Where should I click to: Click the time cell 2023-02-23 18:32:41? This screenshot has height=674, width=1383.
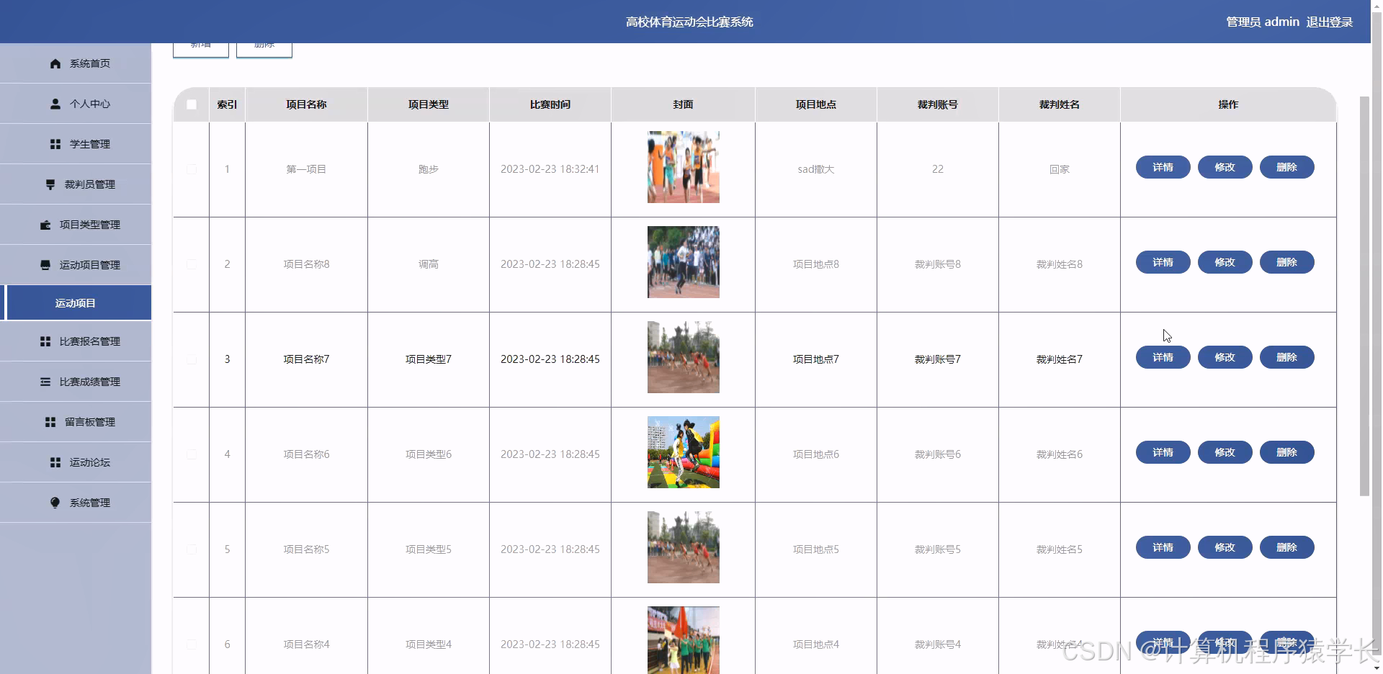click(x=550, y=169)
